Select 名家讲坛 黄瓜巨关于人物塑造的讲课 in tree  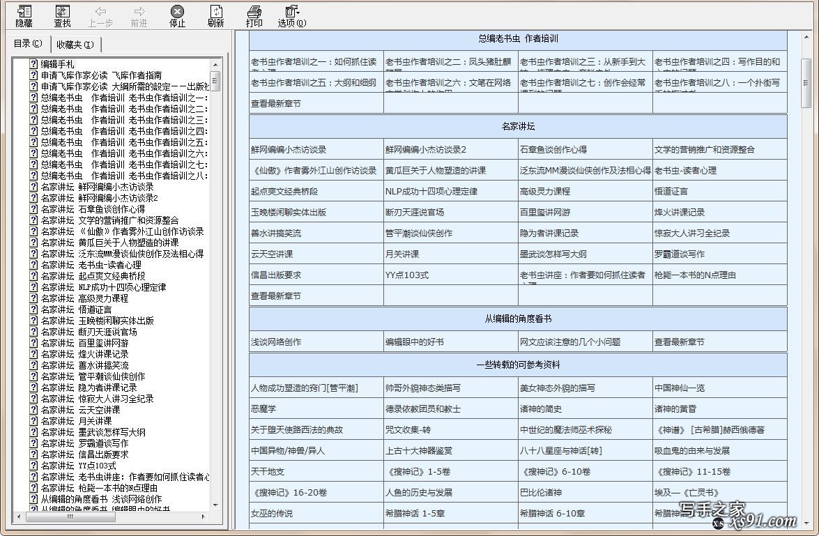point(109,243)
